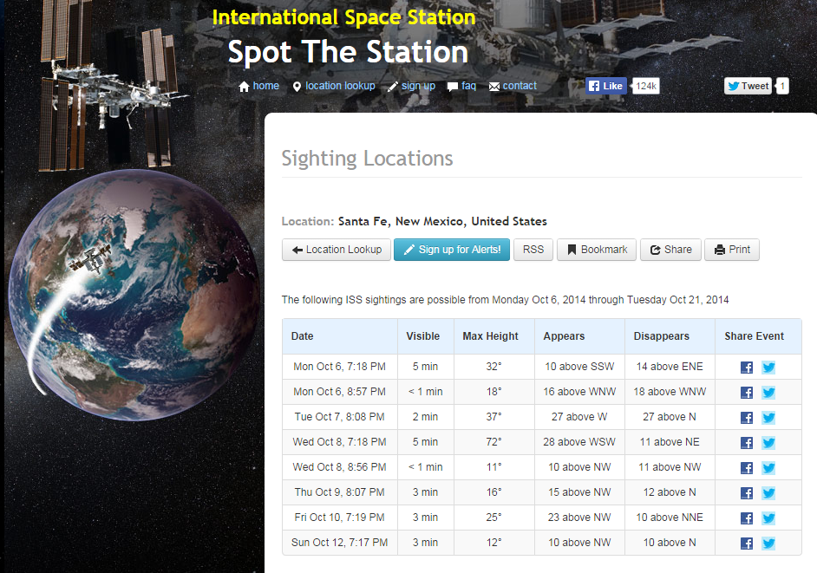Click the Sign up for Alerts! button

[451, 250]
